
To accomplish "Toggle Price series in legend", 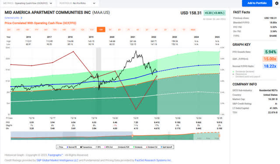I will 60,147.
